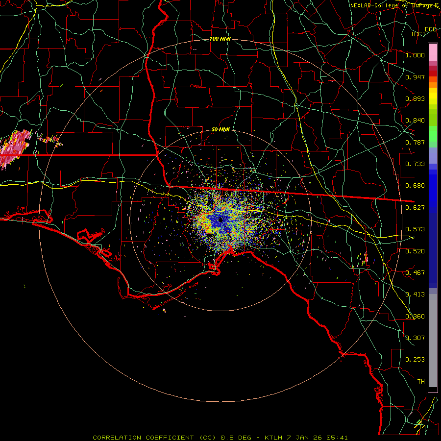Select the 0.413 scale value
The width and height of the screenshot is (441, 441).
pos(415,294)
